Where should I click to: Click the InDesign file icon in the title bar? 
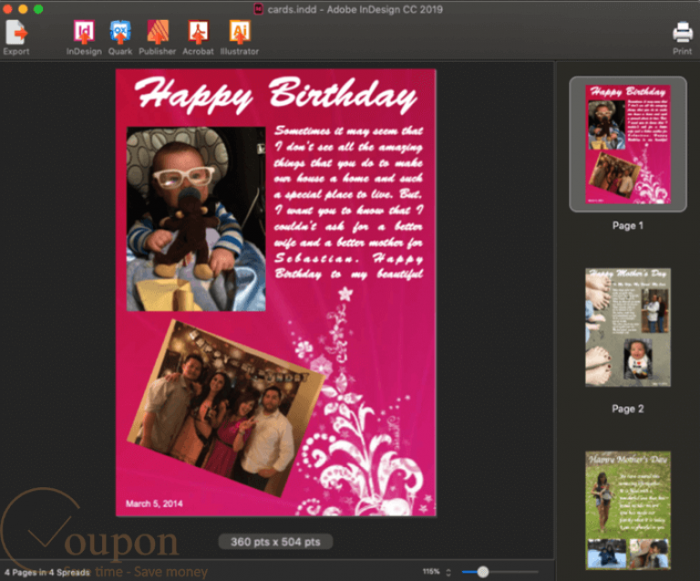click(259, 9)
